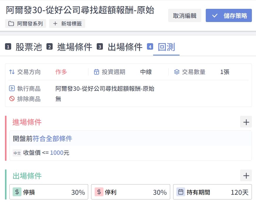
Task: Switch to the 股票池 step tab
Action: point(29,47)
